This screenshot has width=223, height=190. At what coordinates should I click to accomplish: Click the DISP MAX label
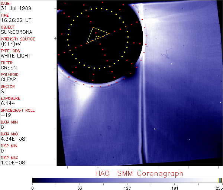tap(9, 158)
